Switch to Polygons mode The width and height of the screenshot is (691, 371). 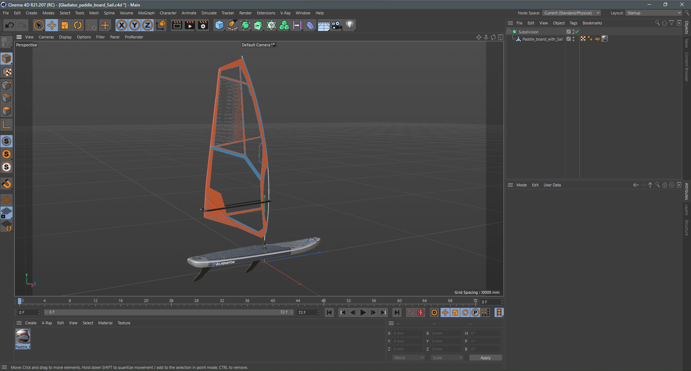point(6,111)
